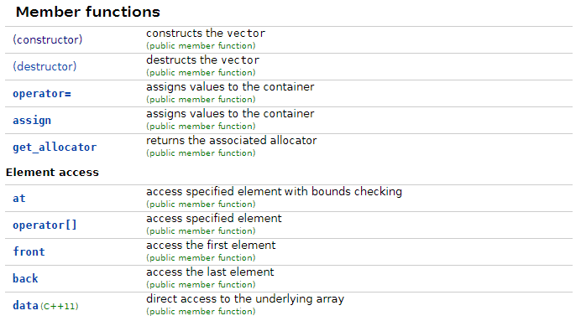Click the operator[] link
The image size is (581, 321).
point(44,225)
